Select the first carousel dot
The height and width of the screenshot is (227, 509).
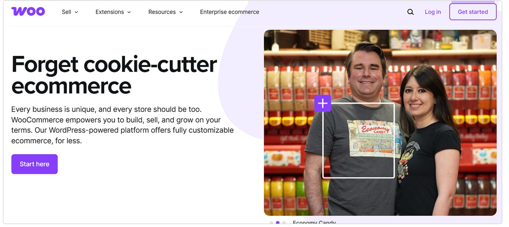(271, 222)
